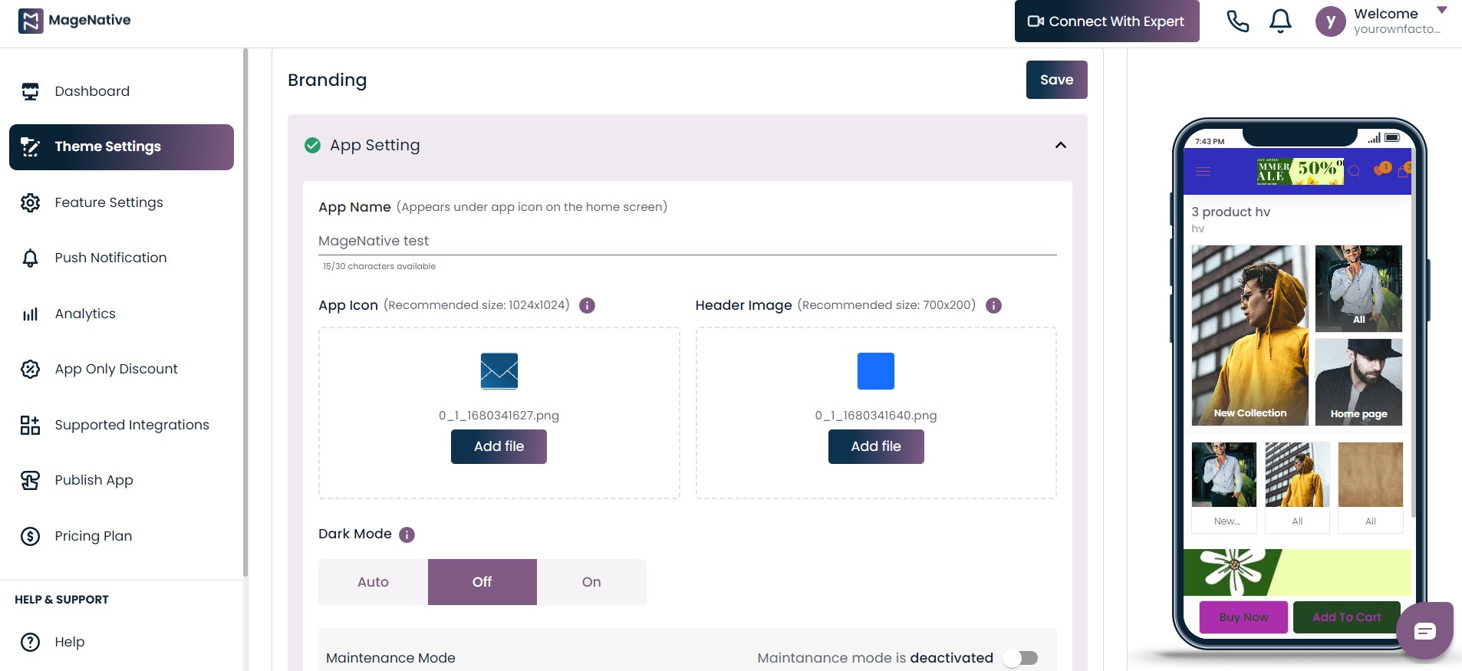Click the 'Maintanance mode is deactivated' text
The image size is (1462, 671).
[x=875, y=658]
